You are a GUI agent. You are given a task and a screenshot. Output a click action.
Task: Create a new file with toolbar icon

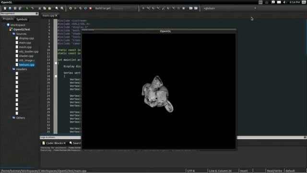pos(5,8)
